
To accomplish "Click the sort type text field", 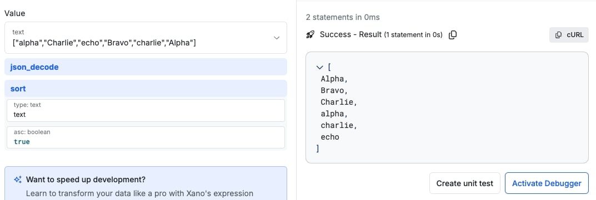I will [146, 111].
